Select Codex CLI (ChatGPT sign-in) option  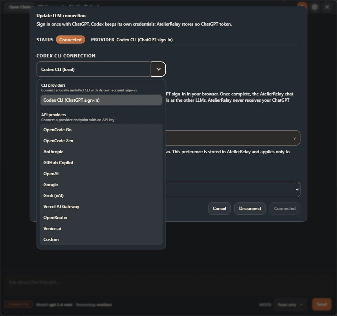pos(101,100)
